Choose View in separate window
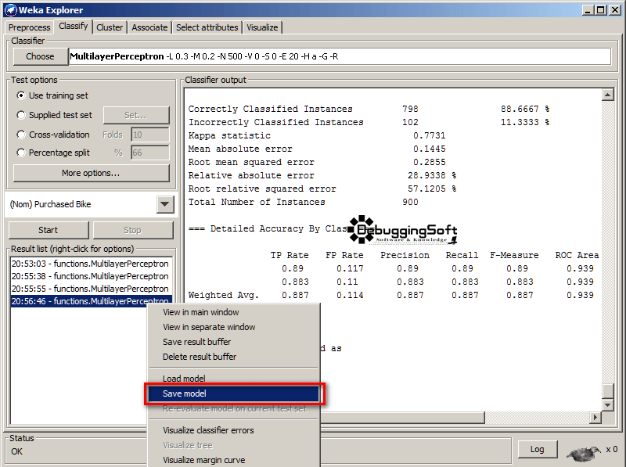Image resolution: width=626 pixels, height=467 pixels. pos(234,327)
